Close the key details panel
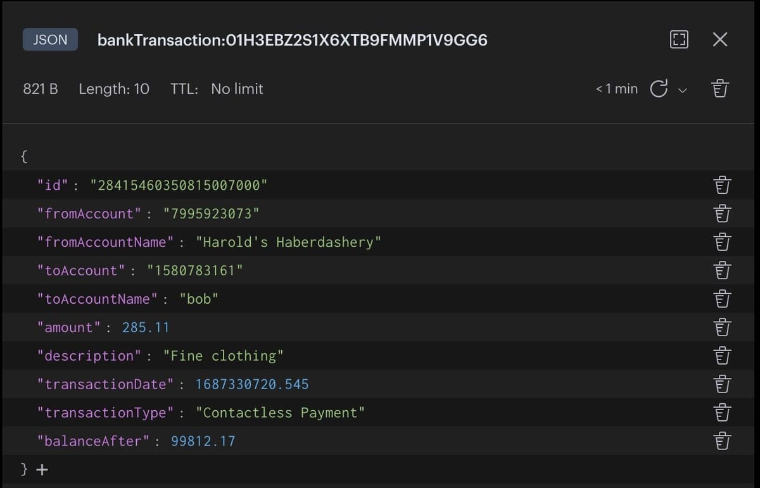This screenshot has height=488, width=760. pos(720,39)
